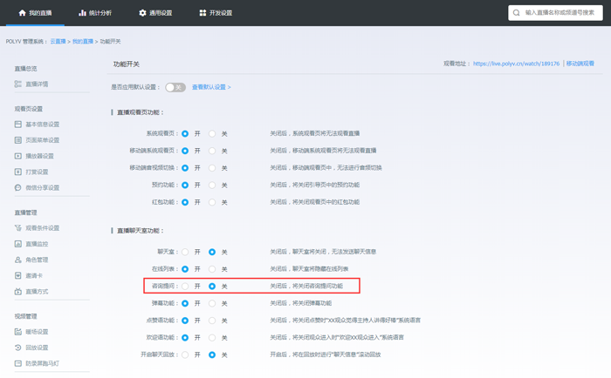Click 查看默认设置 link

click(211, 87)
